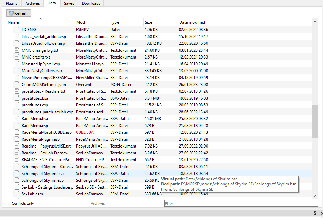The height and width of the screenshot is (218, 323).
Task: Click the red CBBE 3BA mod name
Action: click(x=85, y=132)
